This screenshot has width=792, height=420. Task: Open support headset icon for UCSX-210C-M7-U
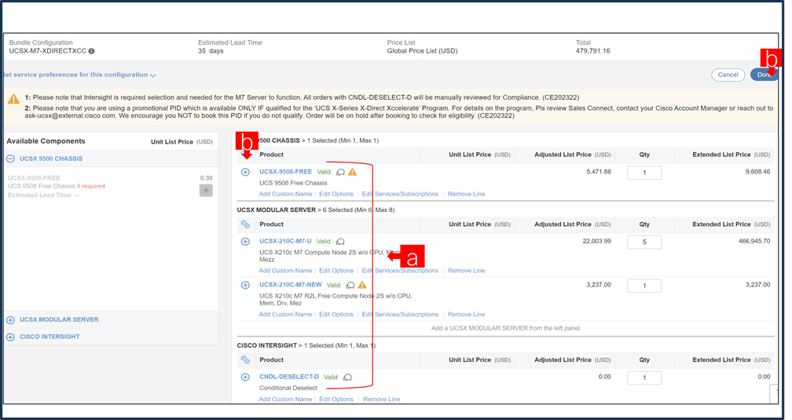(340, 242)
